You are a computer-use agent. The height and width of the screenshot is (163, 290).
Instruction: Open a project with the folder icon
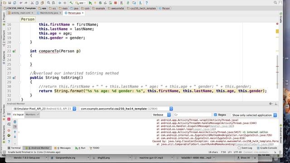click(5, 3)
